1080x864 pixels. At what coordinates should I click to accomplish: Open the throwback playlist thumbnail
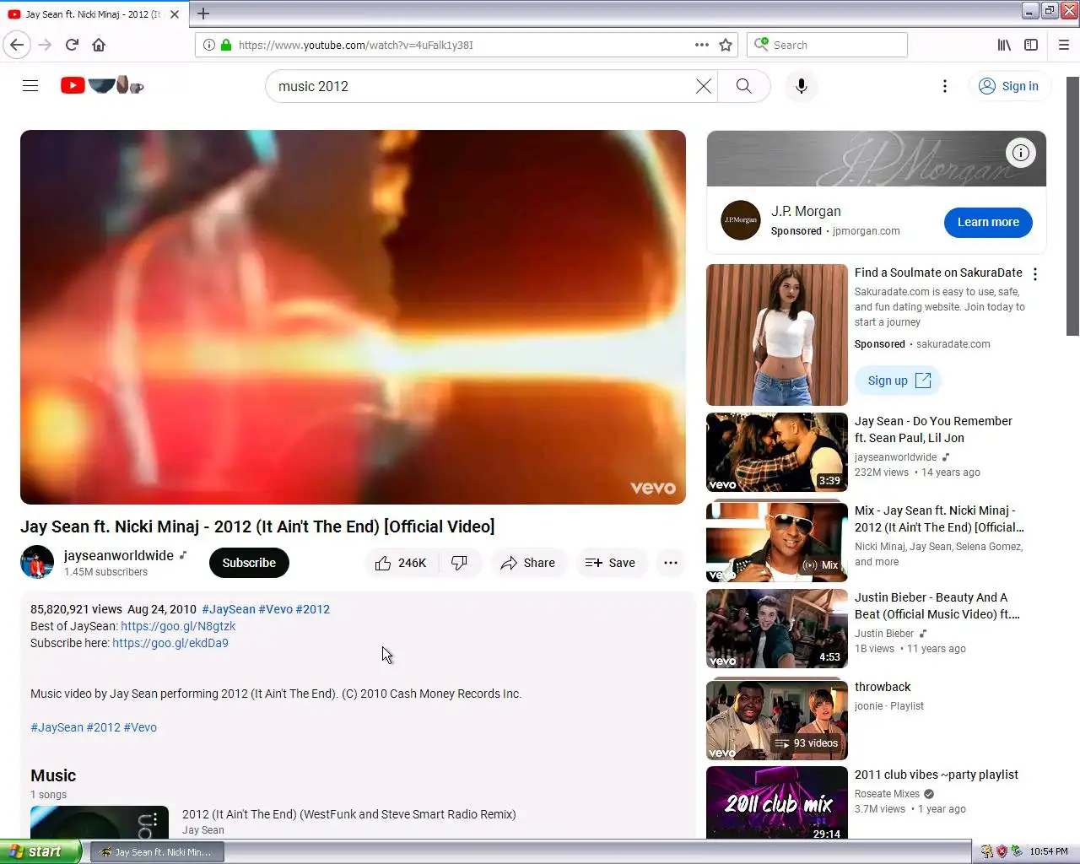tap(777, 721)
